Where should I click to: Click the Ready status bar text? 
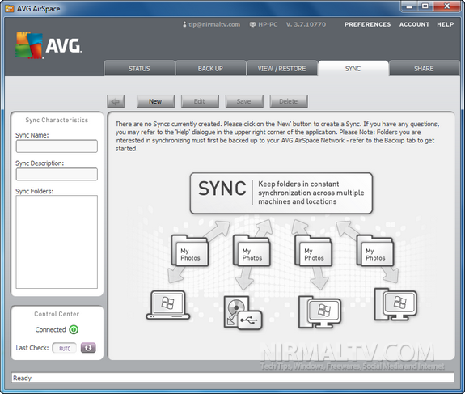click(x=23, y=378)
